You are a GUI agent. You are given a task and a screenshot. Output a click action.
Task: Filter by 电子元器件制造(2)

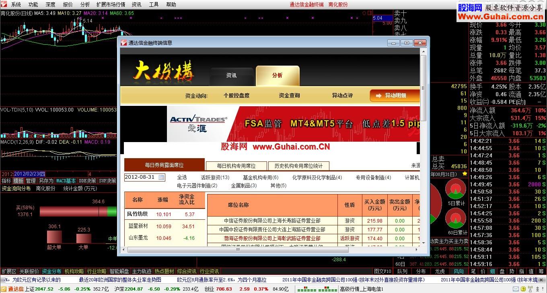point(197,186)
